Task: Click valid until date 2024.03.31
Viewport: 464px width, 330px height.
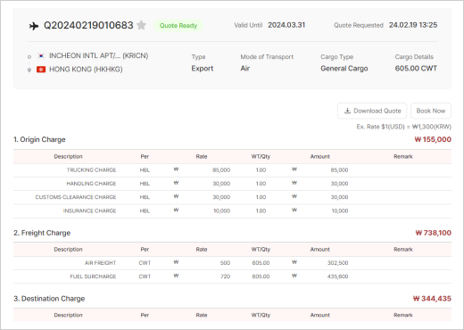Action: (286, 25)
